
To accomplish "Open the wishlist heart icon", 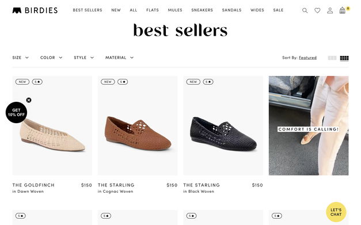I will [317, 10].
